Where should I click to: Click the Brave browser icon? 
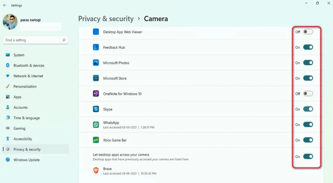pyautogui.click(x=96, y=170)
